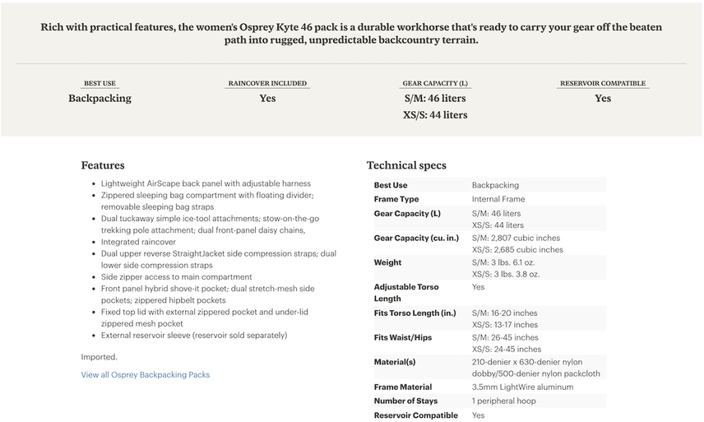Click the 'Frame Material' spec label
This screenshot has height=422, width=704.
point(403,387)
